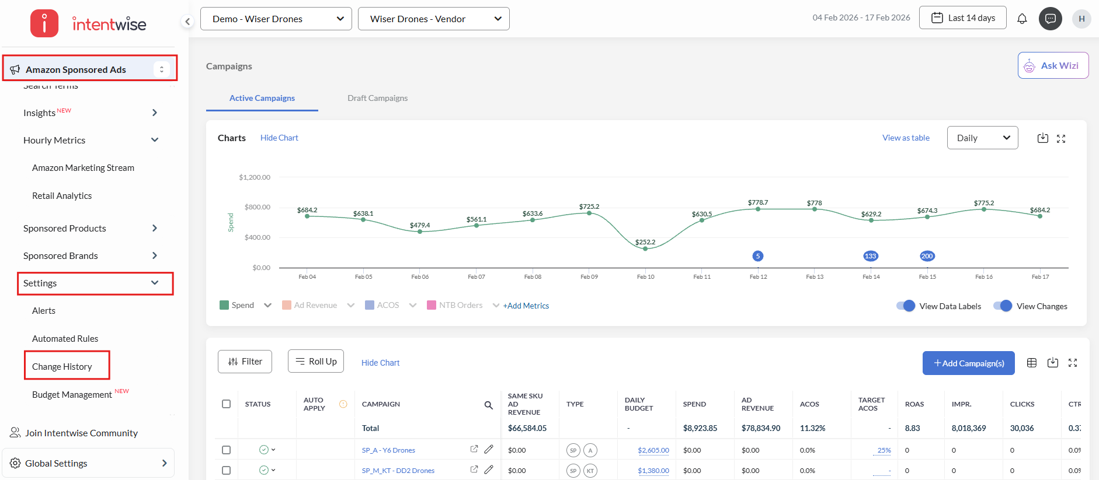Open SP_M_KT - DD2 Drones external link icon
The height and width of the screenshot is (480, 1099).
tap(474, 470)
